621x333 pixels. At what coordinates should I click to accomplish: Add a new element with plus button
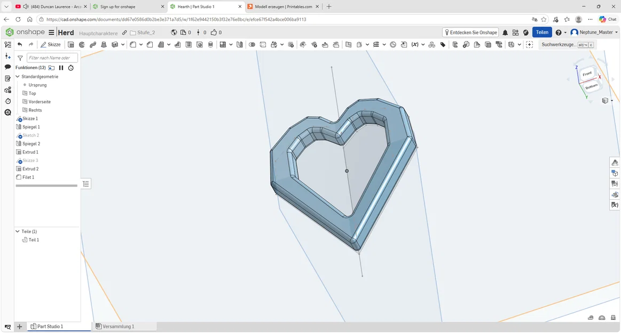click(x=19, y=326)
